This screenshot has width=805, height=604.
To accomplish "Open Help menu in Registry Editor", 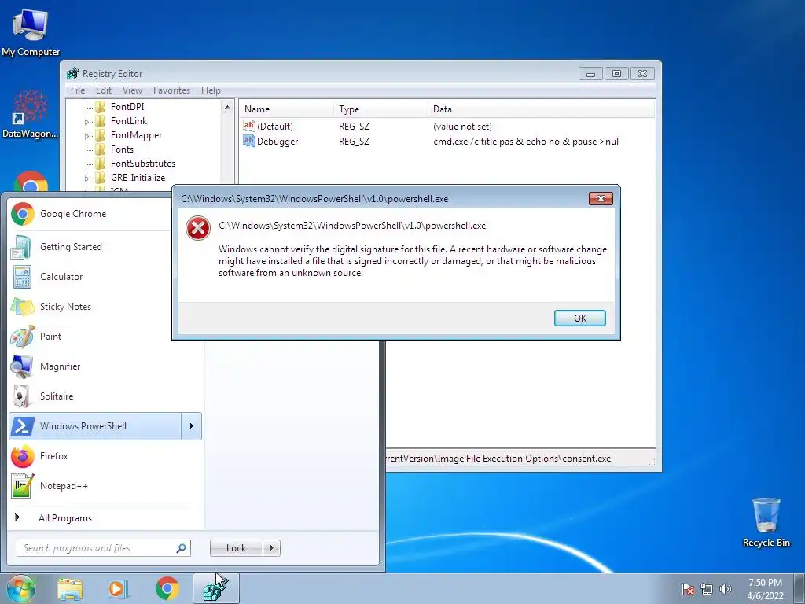I will tap(211, 90).
